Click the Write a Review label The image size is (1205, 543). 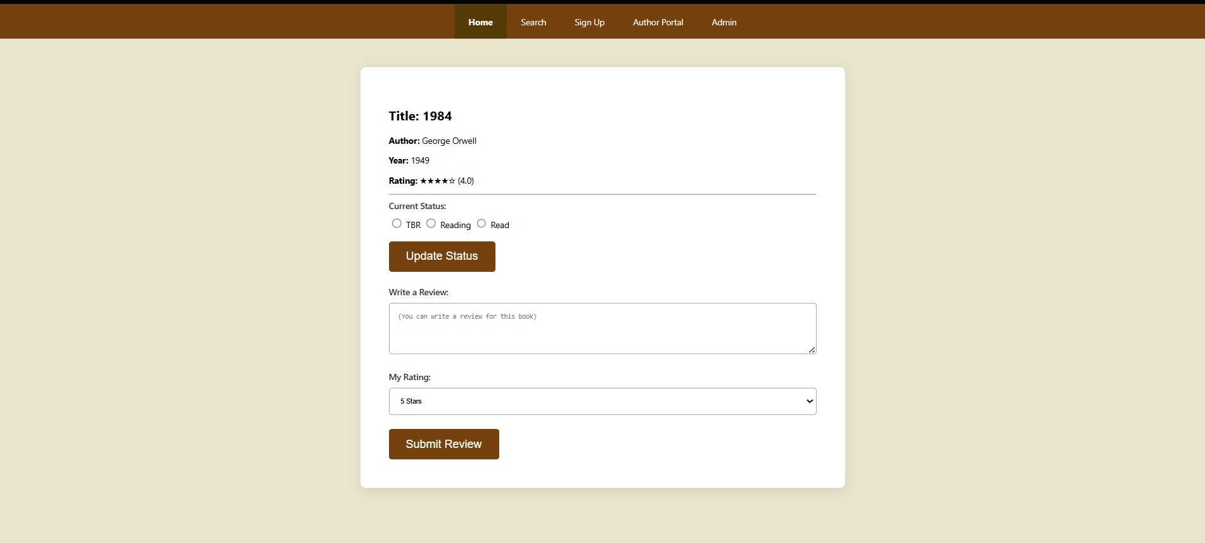[x=418, y=293]
